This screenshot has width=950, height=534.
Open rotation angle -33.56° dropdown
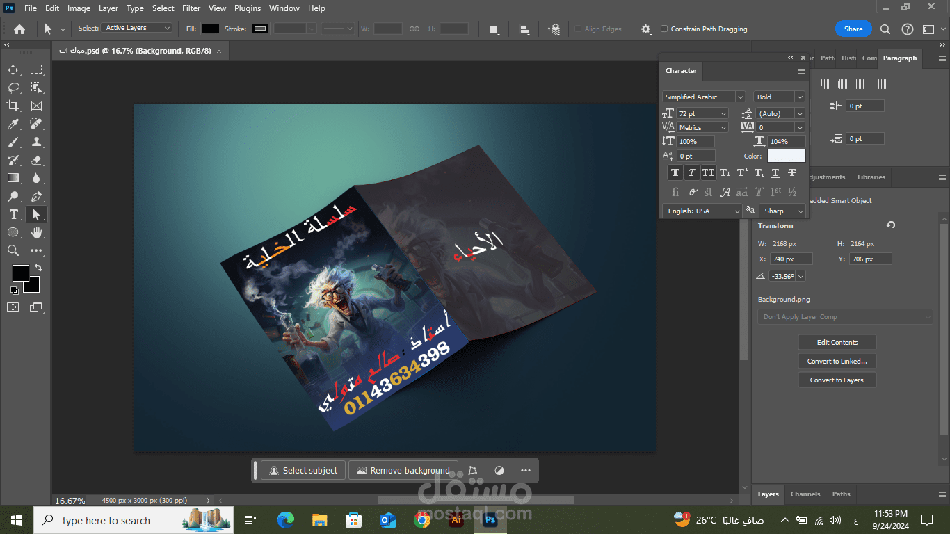[802, 276]
